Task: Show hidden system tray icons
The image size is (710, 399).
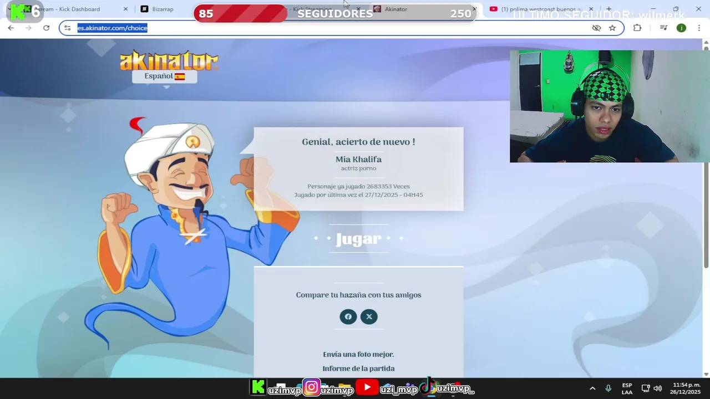Action: pyautogui.click(x=592, y=388)
